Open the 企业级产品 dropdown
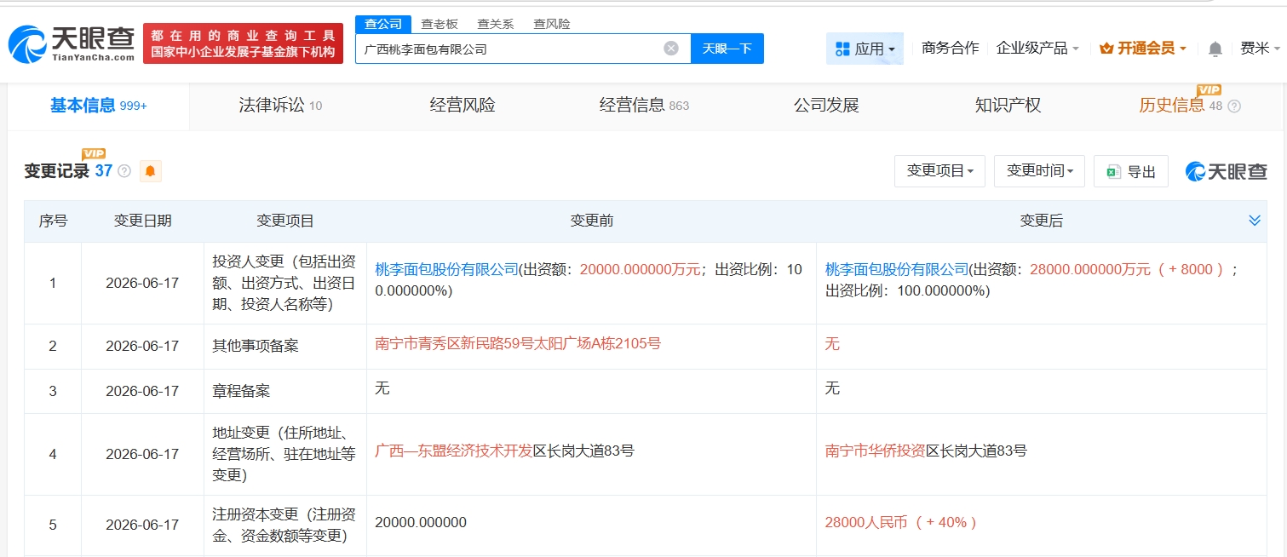 tap(1037, 49)
